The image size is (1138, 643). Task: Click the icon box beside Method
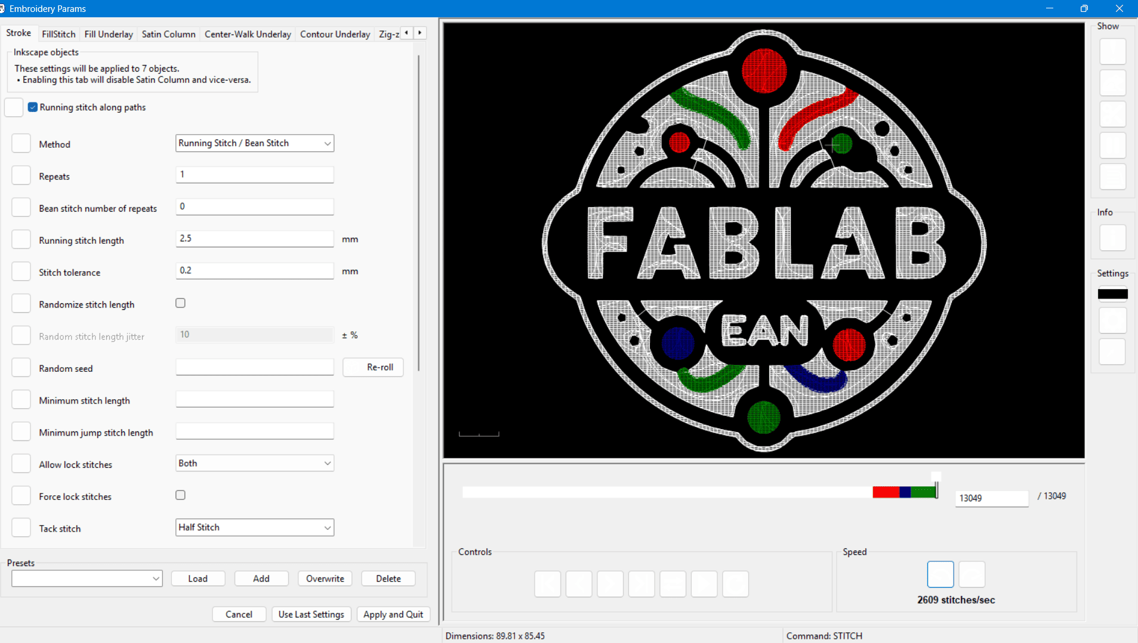coord(21,144)
